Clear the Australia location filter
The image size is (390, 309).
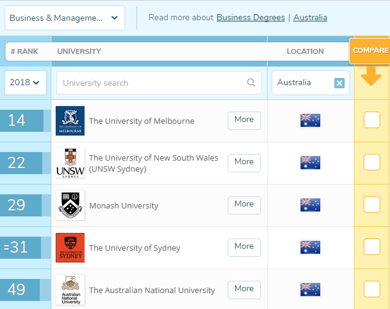339,83
